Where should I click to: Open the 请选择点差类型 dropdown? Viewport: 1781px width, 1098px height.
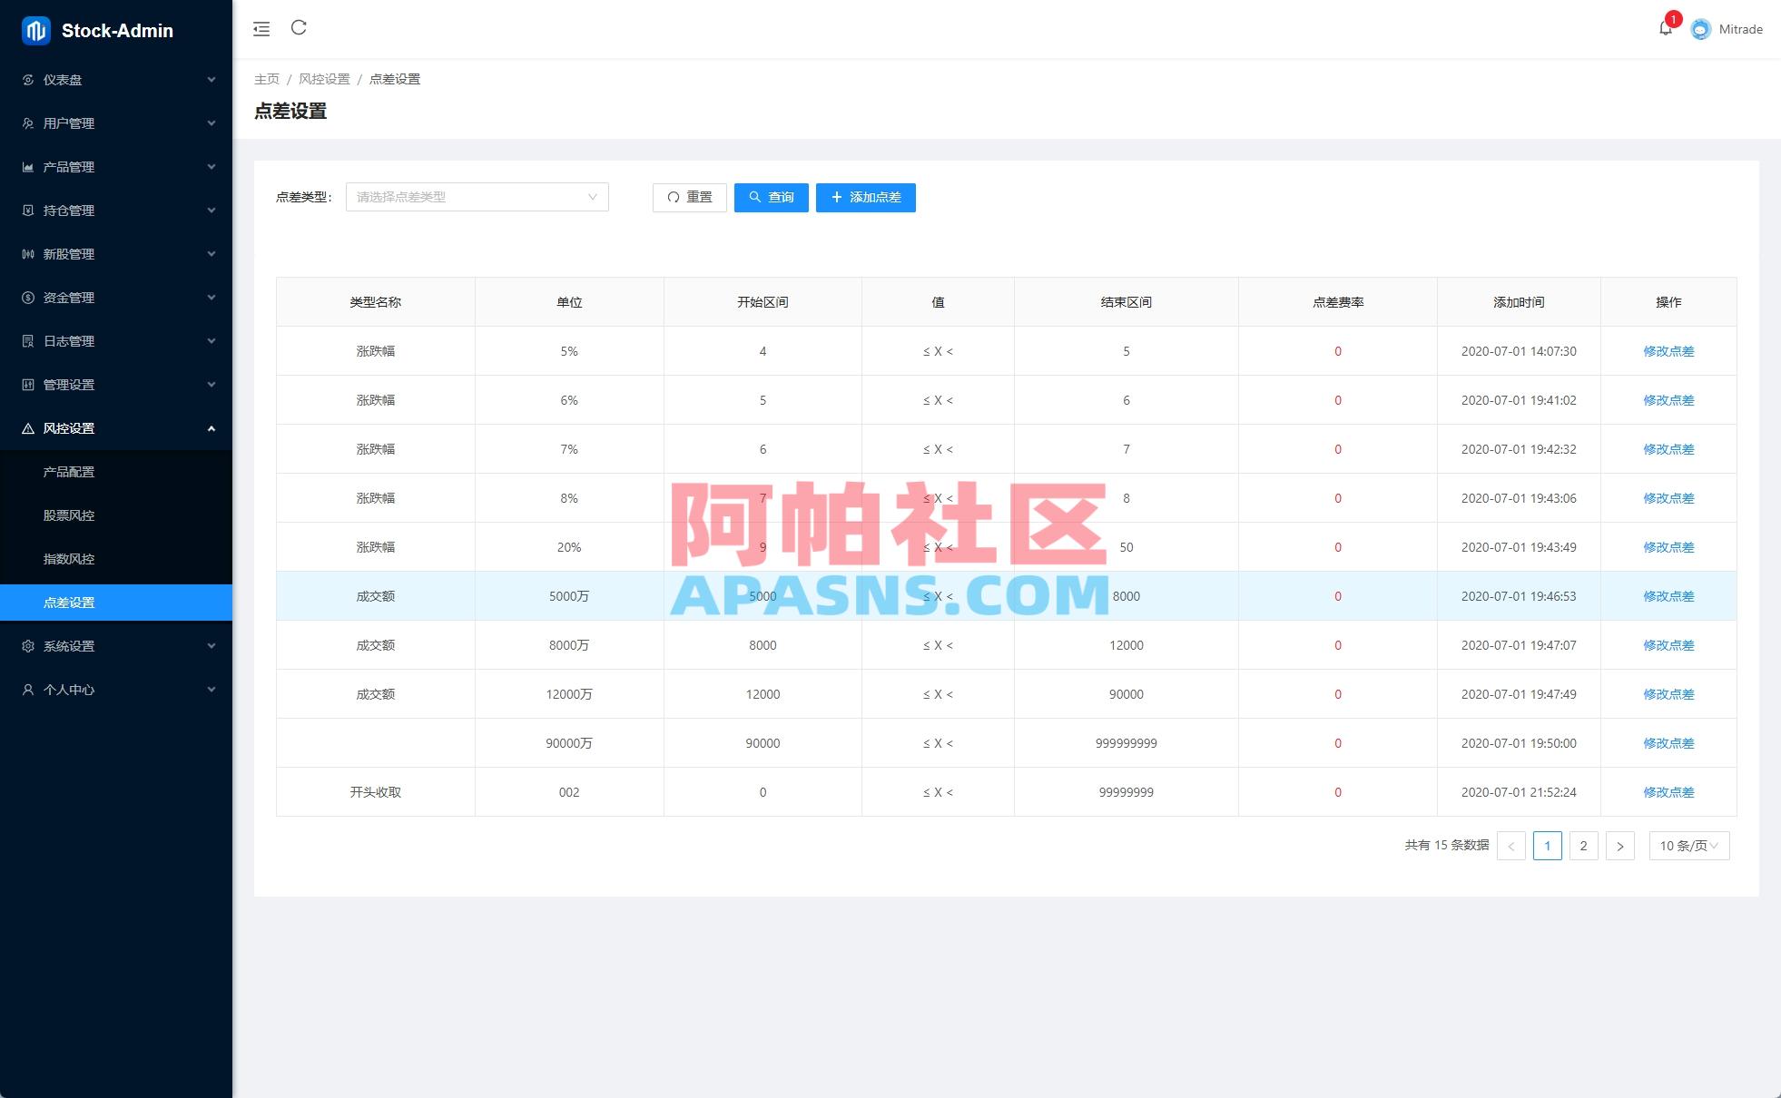[x=477, y=197]
